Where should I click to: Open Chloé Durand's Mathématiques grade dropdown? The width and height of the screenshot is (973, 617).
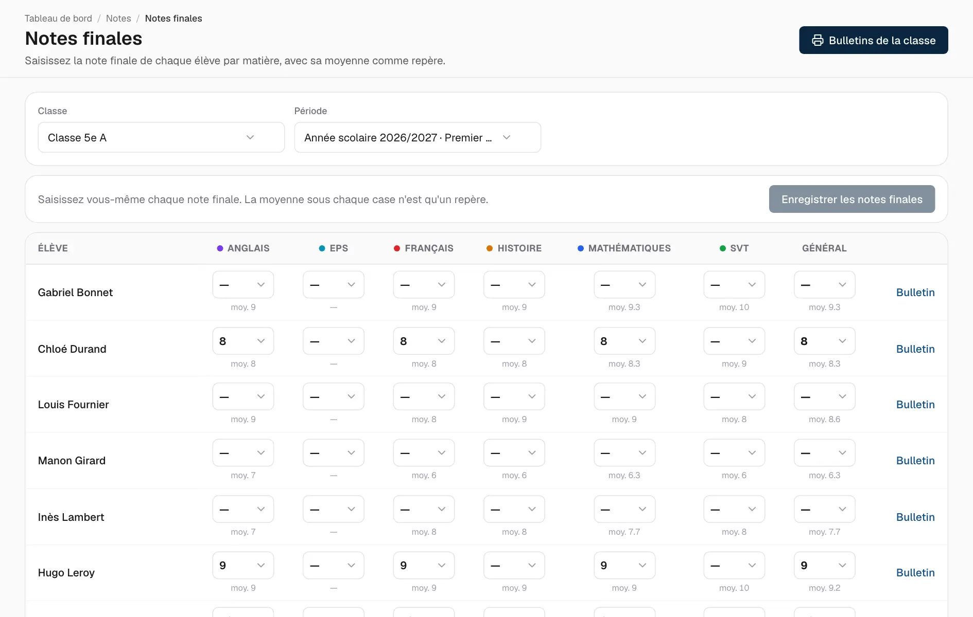tap(624, 341)
